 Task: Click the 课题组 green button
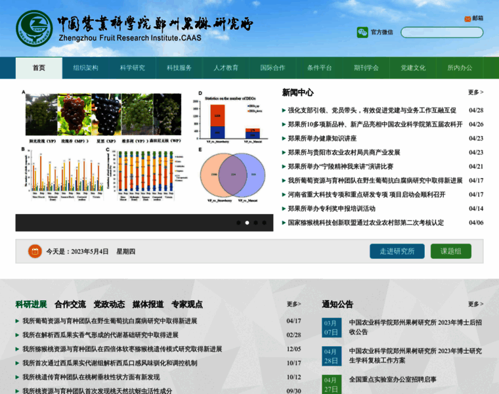450,251
